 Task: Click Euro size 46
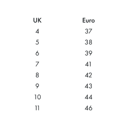pos(88,108)
